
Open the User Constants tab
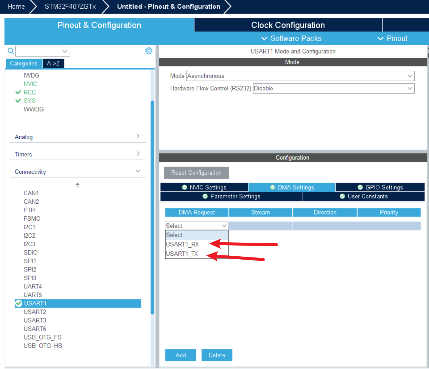point(364,196)
